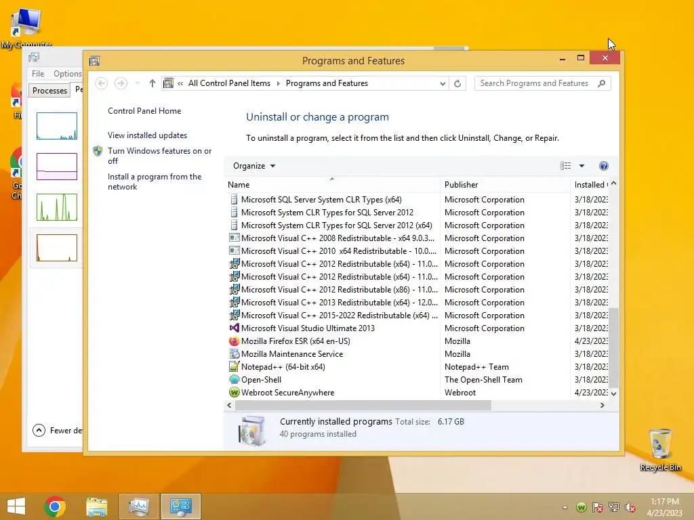Click the horizontal scrollbar right arrow
Screen dimensions: 694x520
click(x=602, y=405)
